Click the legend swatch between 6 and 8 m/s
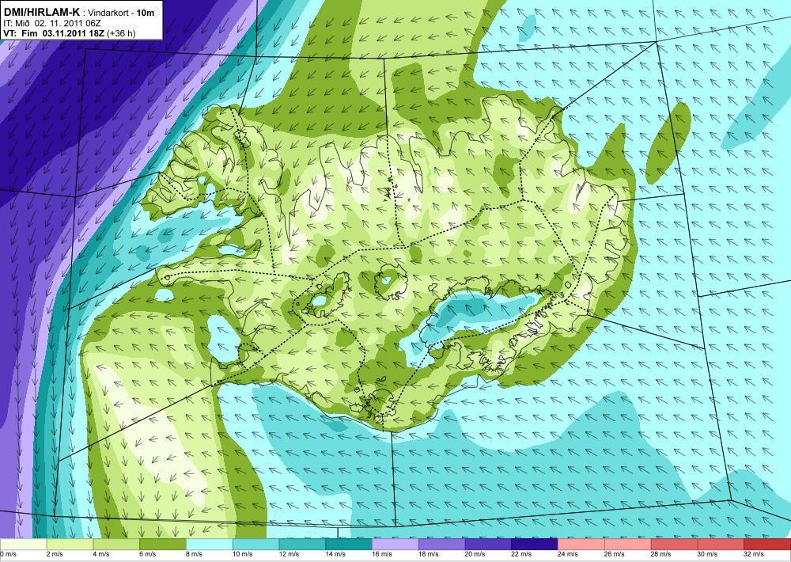 point(162,545)
